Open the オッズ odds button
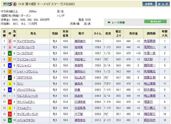 point(163,4)
